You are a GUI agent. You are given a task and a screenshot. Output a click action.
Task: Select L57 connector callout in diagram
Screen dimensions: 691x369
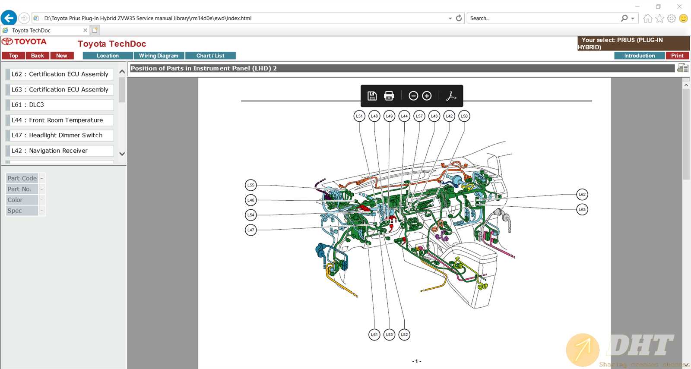point(419,116)
